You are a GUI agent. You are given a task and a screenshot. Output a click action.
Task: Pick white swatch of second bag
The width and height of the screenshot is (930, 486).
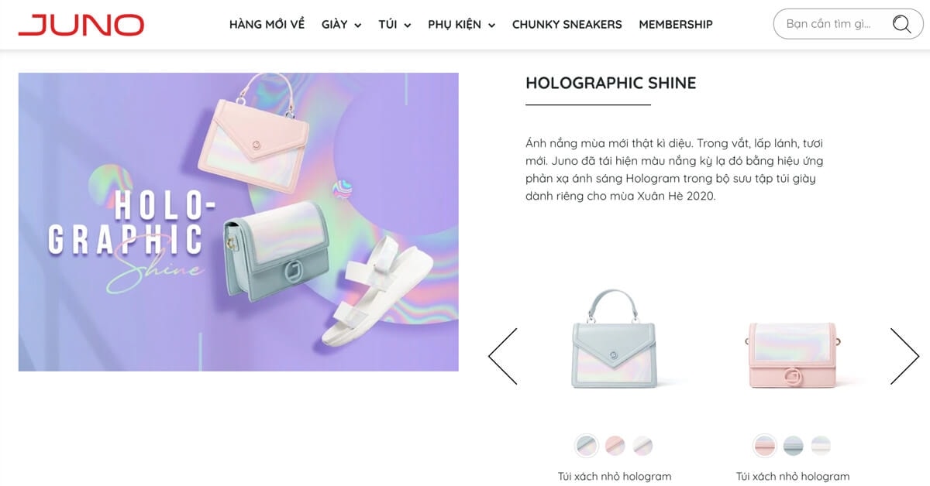(x=821, y=446)
